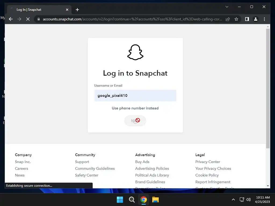Image resolution: width=275 pixels, height=206 pixels.
Task: Open volume tray icon
Action: click(248, 200)
